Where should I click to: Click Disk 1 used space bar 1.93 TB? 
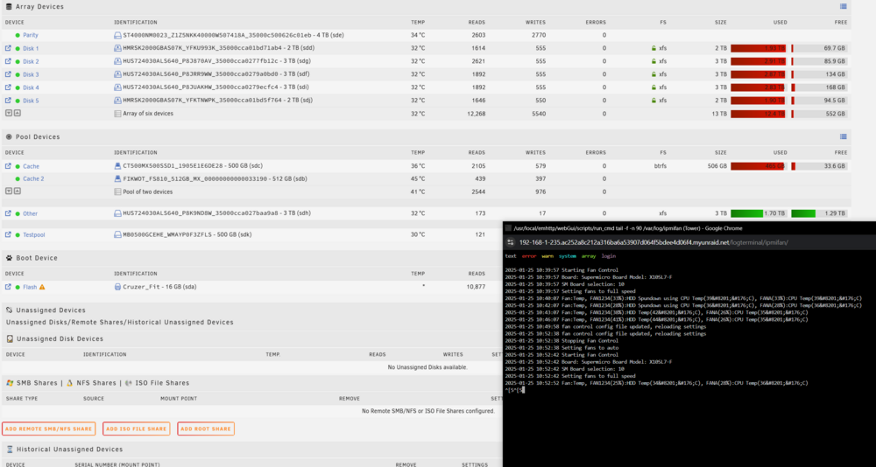click(x=758, y=49)
